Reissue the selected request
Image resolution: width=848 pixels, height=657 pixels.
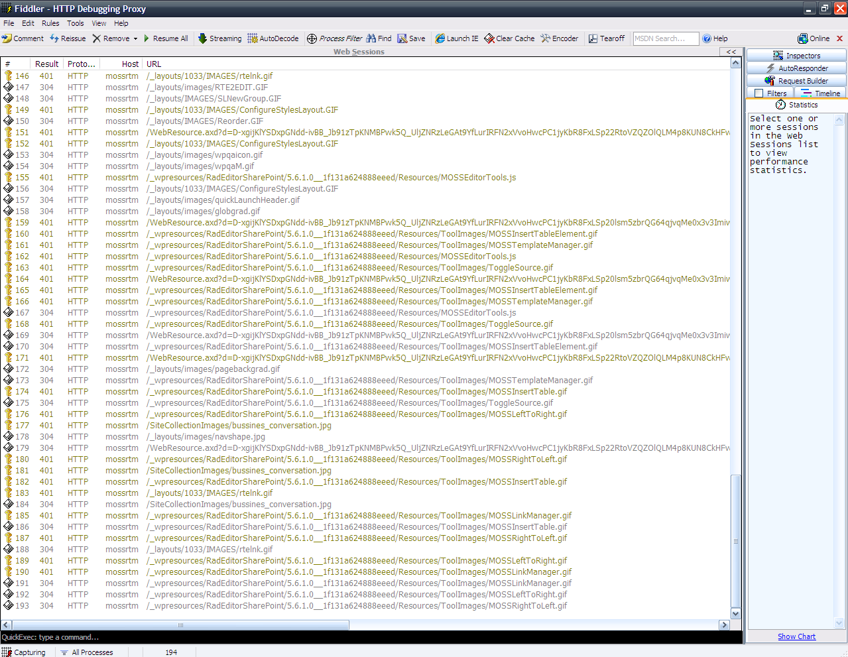pos(68,38)
